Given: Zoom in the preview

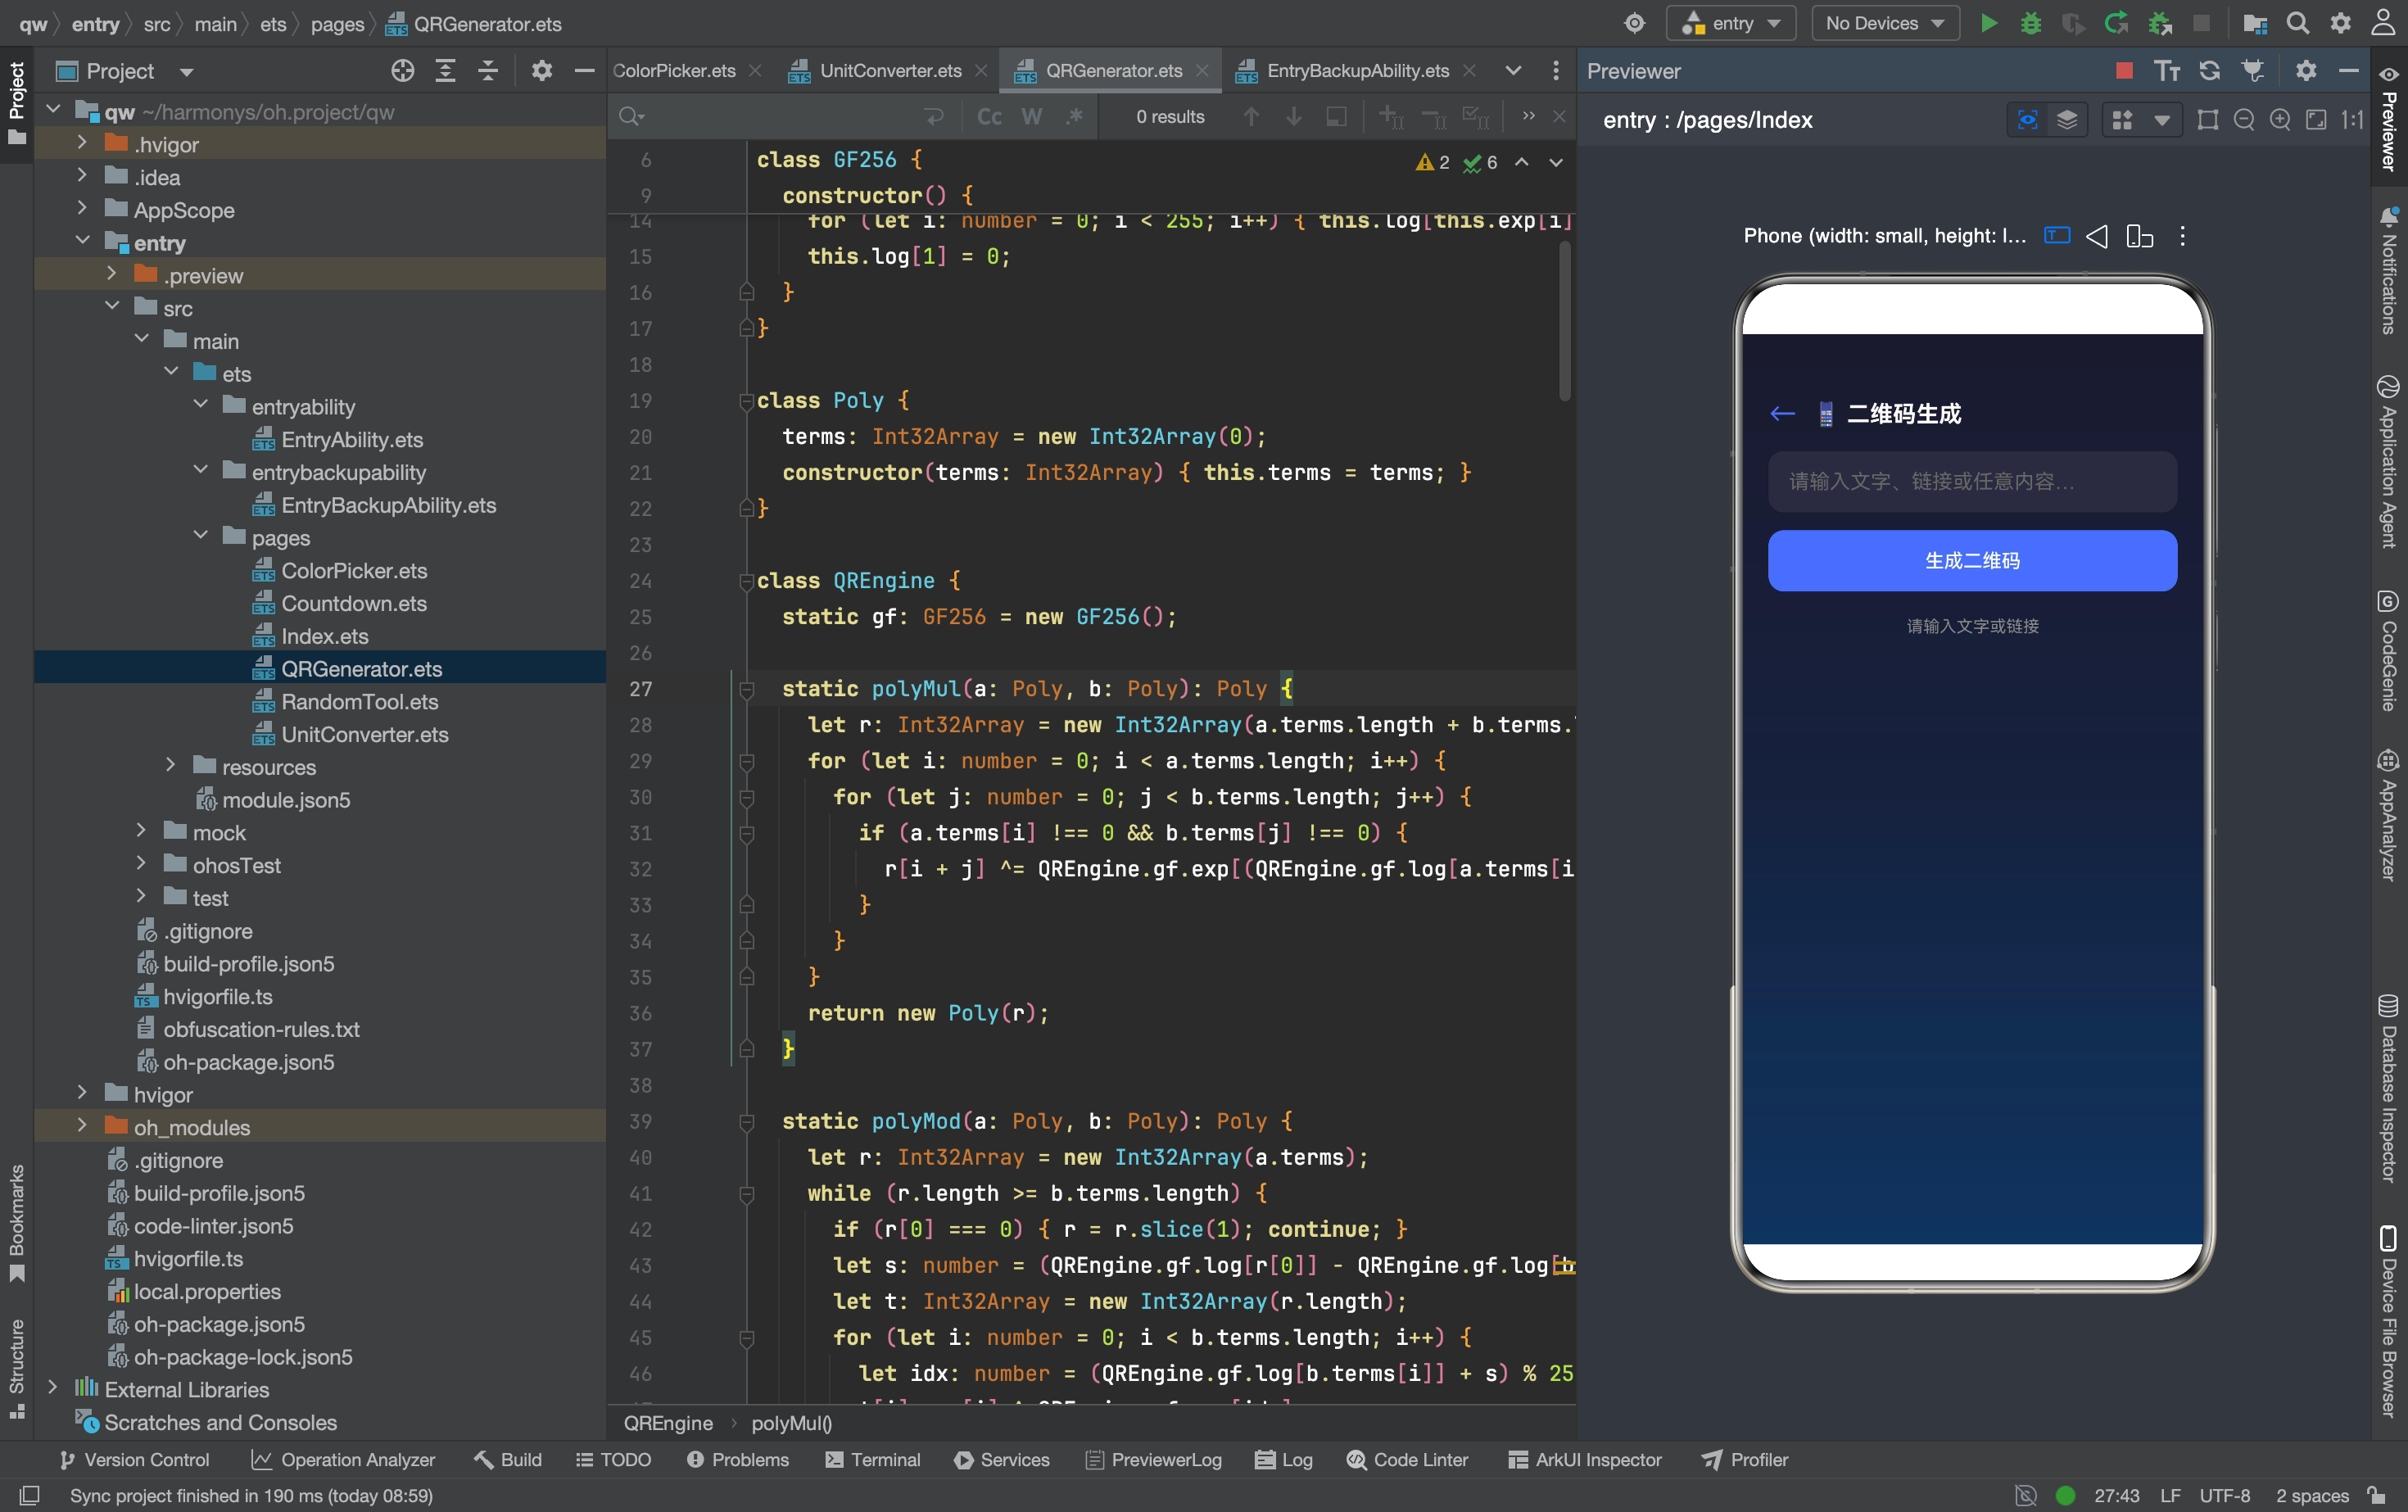Looking at the screenshot, I should (x=2280, y=120).
